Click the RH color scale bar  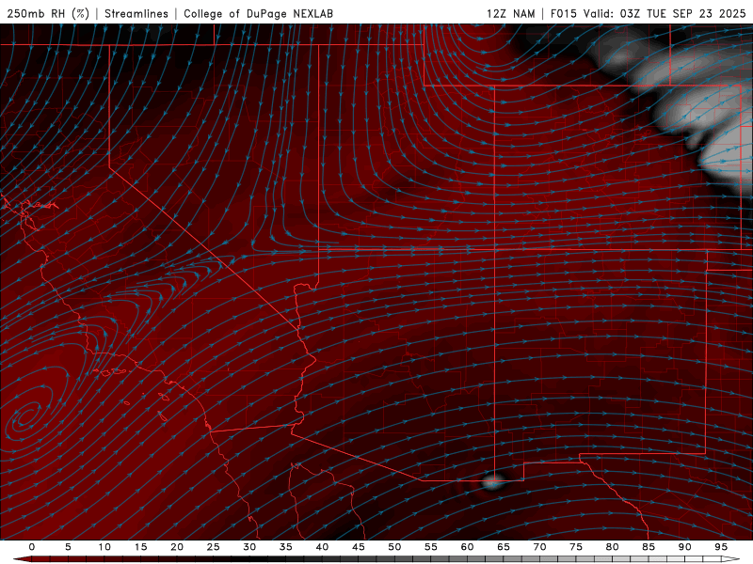(376, 559)
